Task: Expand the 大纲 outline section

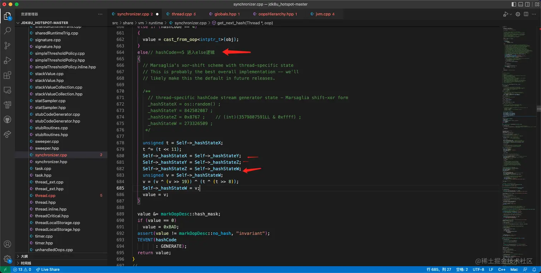Action: click(61, 256)
